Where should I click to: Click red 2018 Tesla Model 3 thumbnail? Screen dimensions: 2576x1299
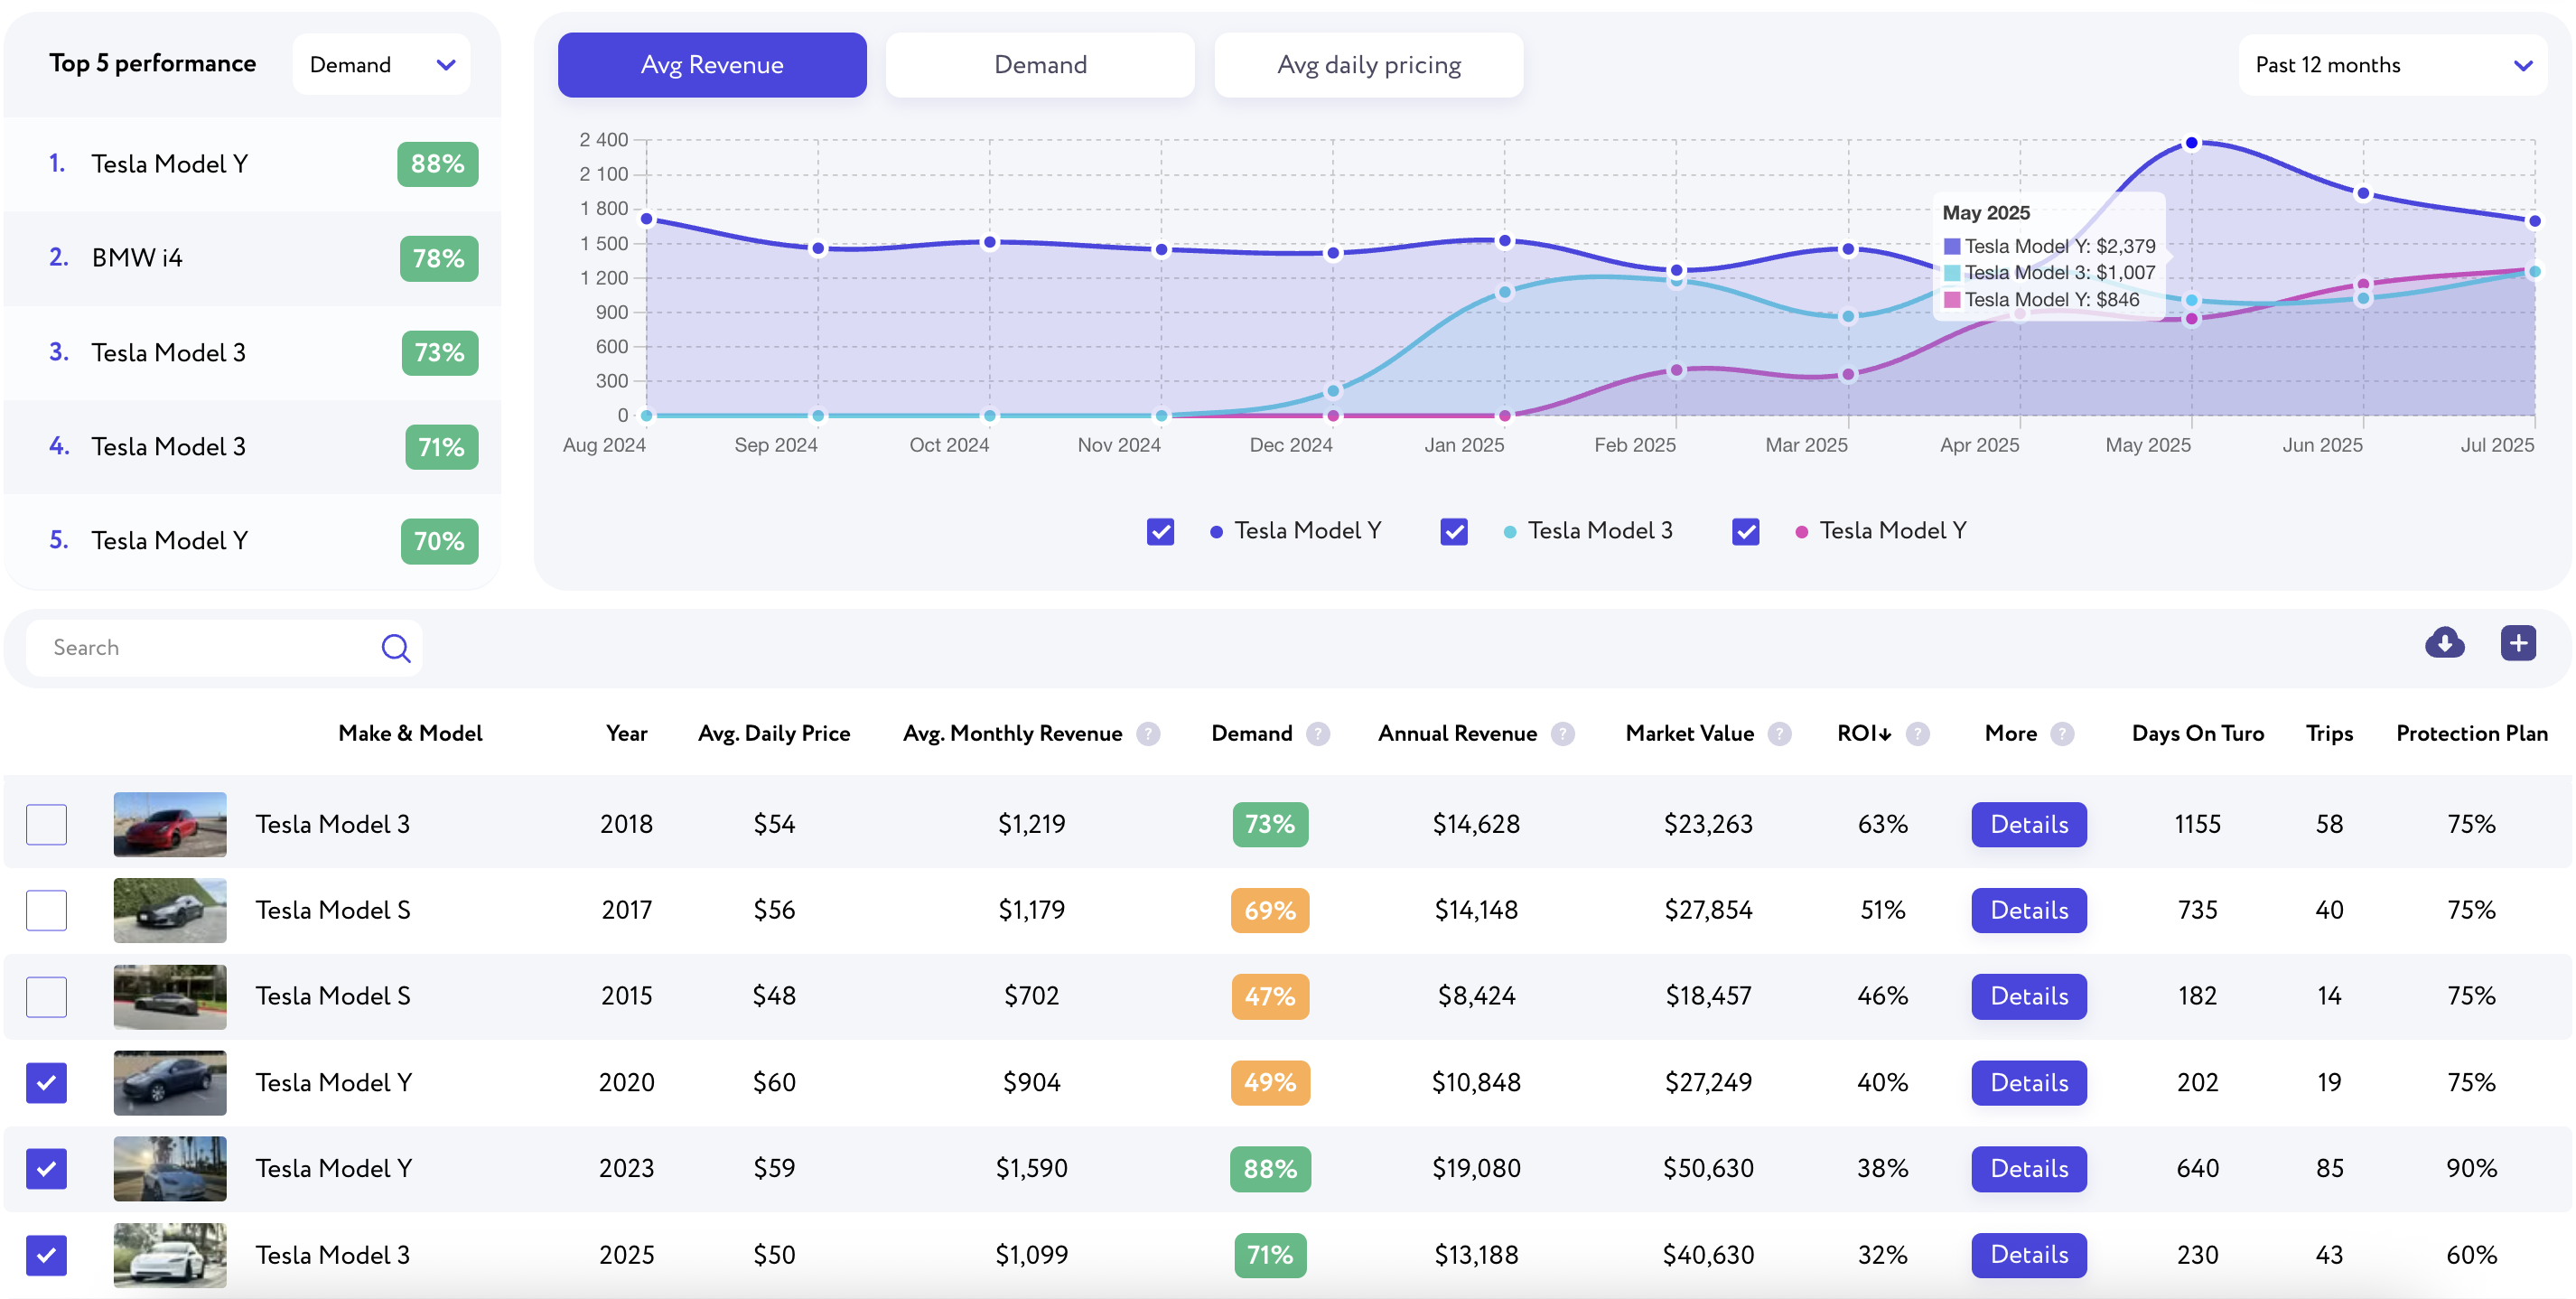tap(170, 825)
